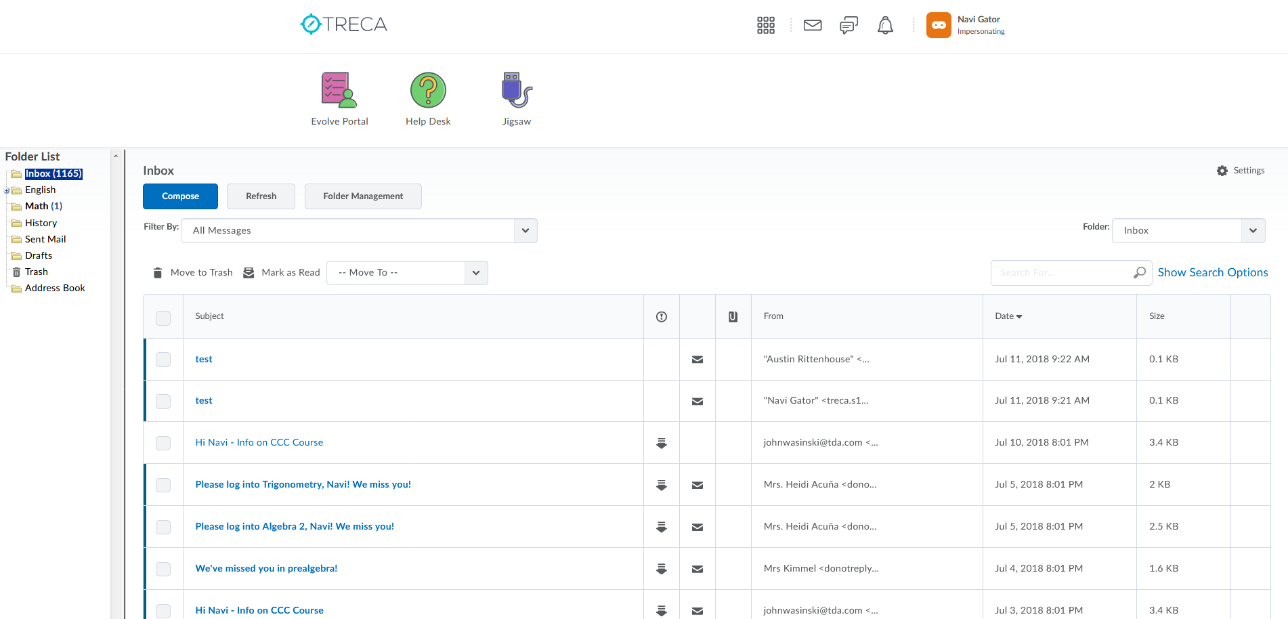Click the Show Search Options link

(1212, 272)
